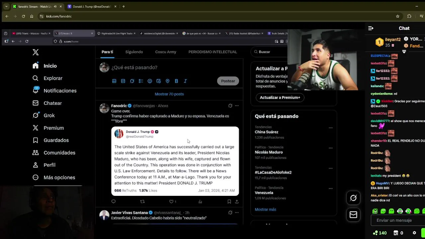Open the floating messages envelope button

click(x=353, y=215)
